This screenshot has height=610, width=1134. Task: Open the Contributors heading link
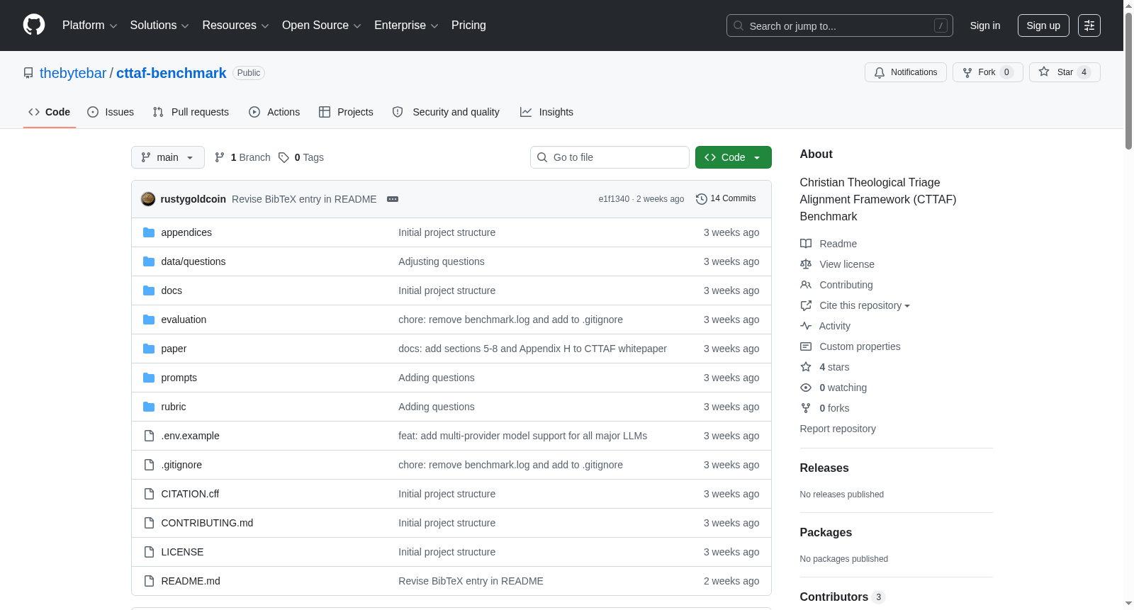pos(842,597)
